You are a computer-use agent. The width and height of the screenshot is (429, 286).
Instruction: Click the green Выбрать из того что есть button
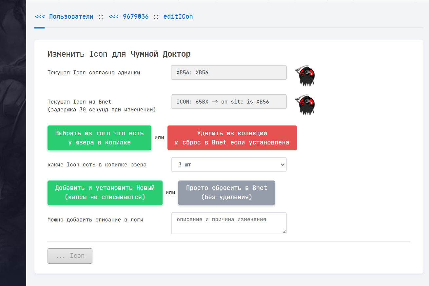point(99,138)
